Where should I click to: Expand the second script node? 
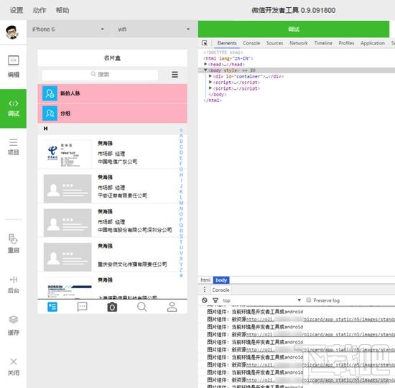click(210, 88)
